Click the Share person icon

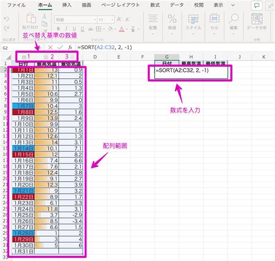pyautogui.click(x=271, y=6)
